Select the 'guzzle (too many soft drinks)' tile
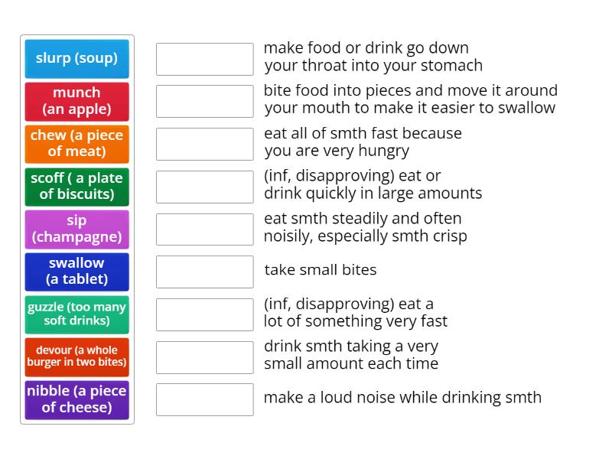Screen dimensions: 612x459 [x=76, y=314]
